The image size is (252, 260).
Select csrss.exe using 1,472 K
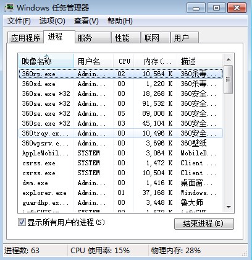pyautogui.click(x=120, y=163)
